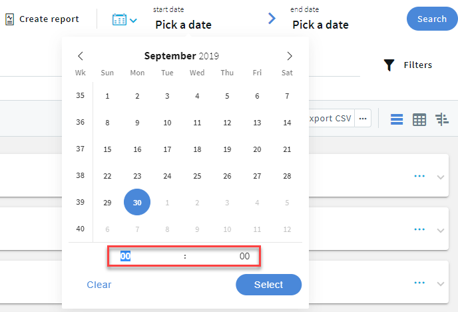Open the calendar preset dropdown
The width and height of the screenshot is (458, 312).
point(124,19)
